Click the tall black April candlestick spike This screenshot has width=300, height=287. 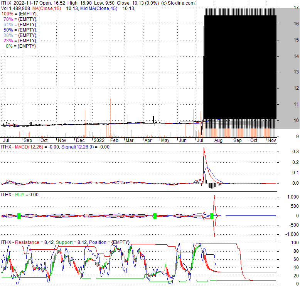point(153,119)
